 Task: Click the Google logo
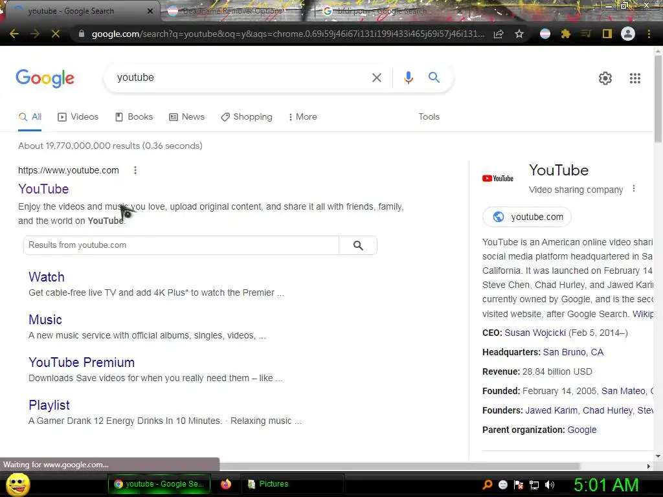(x=45, y=78)
